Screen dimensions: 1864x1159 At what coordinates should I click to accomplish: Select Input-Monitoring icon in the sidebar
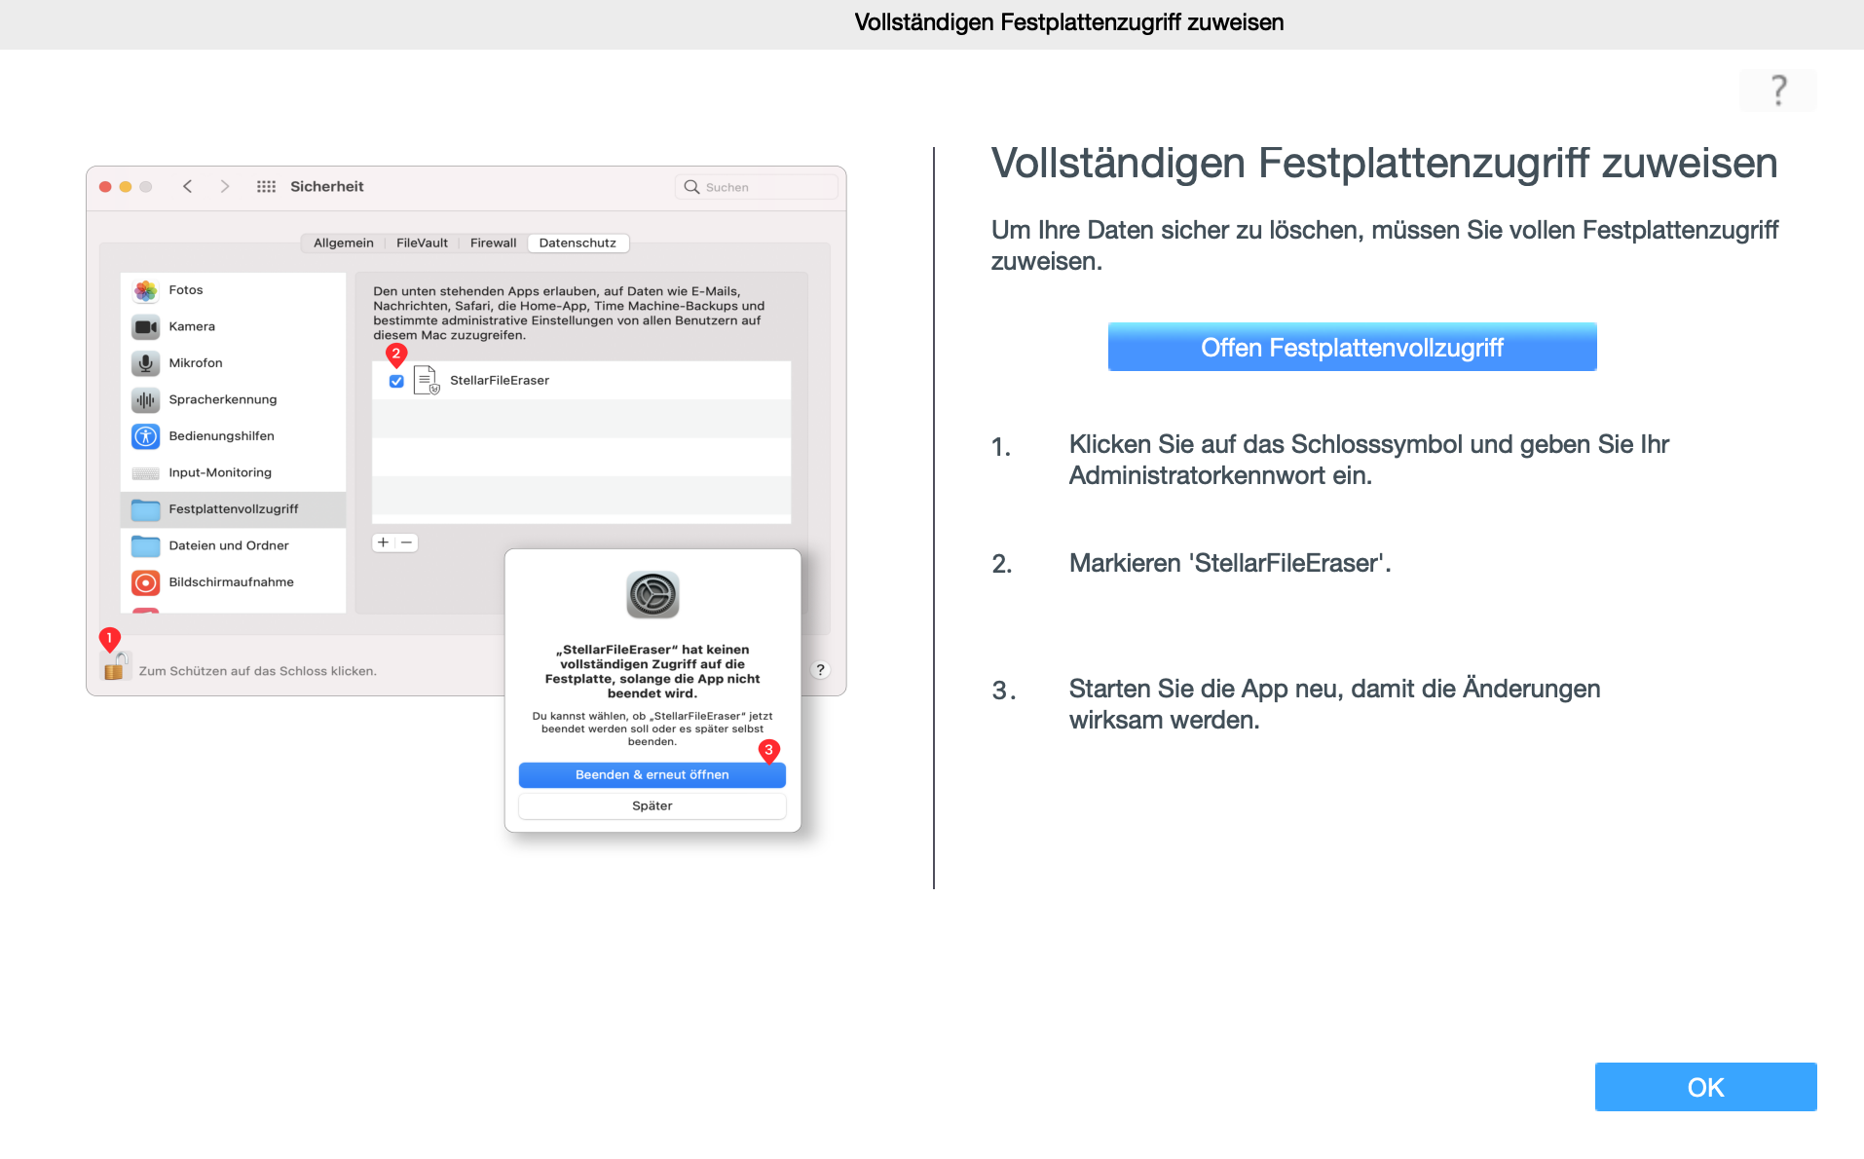point(145,472)
